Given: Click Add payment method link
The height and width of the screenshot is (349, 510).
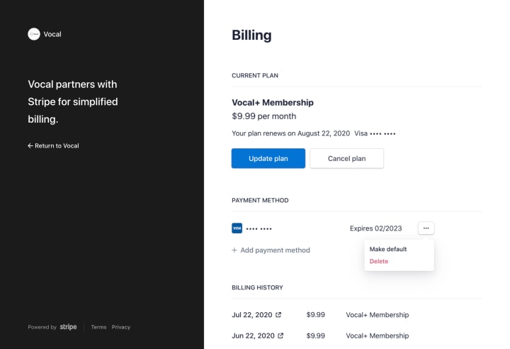Looking at the screenshot, I should 271,250.
